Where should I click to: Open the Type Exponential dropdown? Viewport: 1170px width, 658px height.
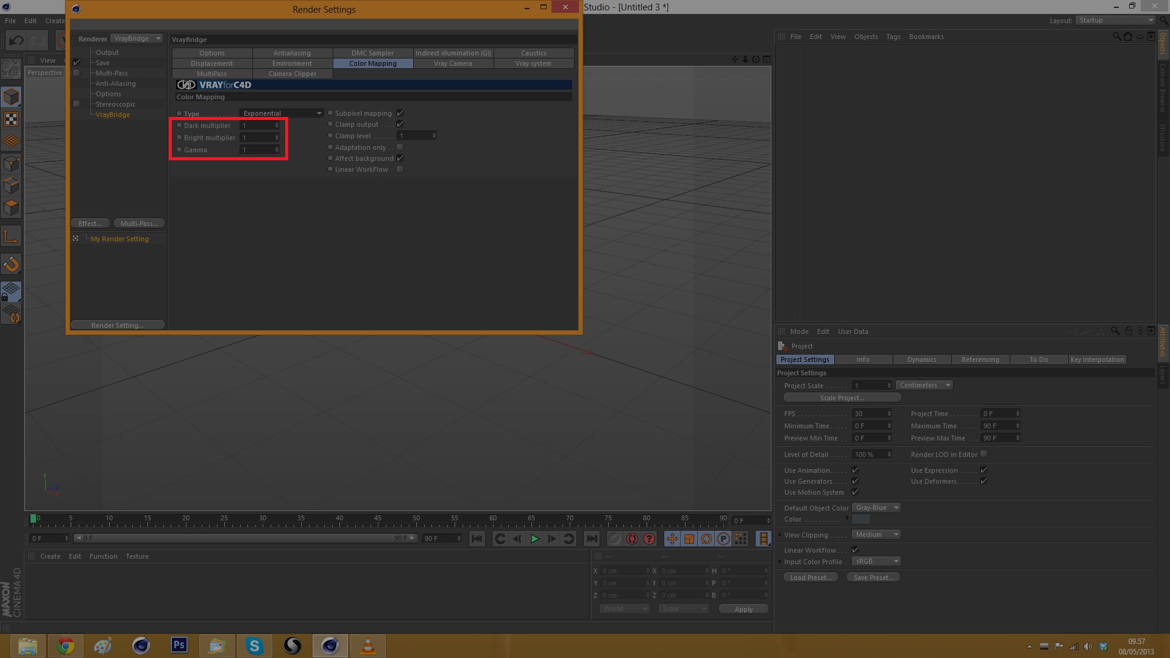[282, 113]
